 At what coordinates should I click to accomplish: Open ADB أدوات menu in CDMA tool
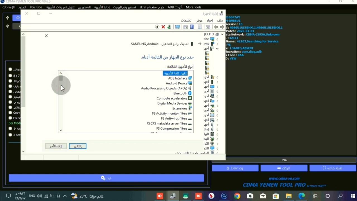click(175, 7)
